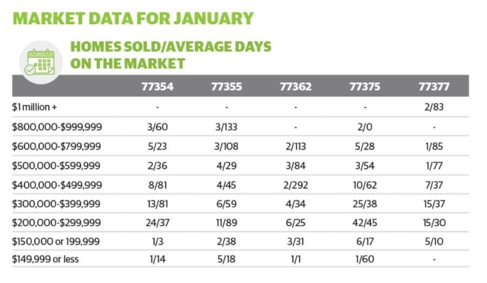Select the 77354 column header

click(157, 86)
